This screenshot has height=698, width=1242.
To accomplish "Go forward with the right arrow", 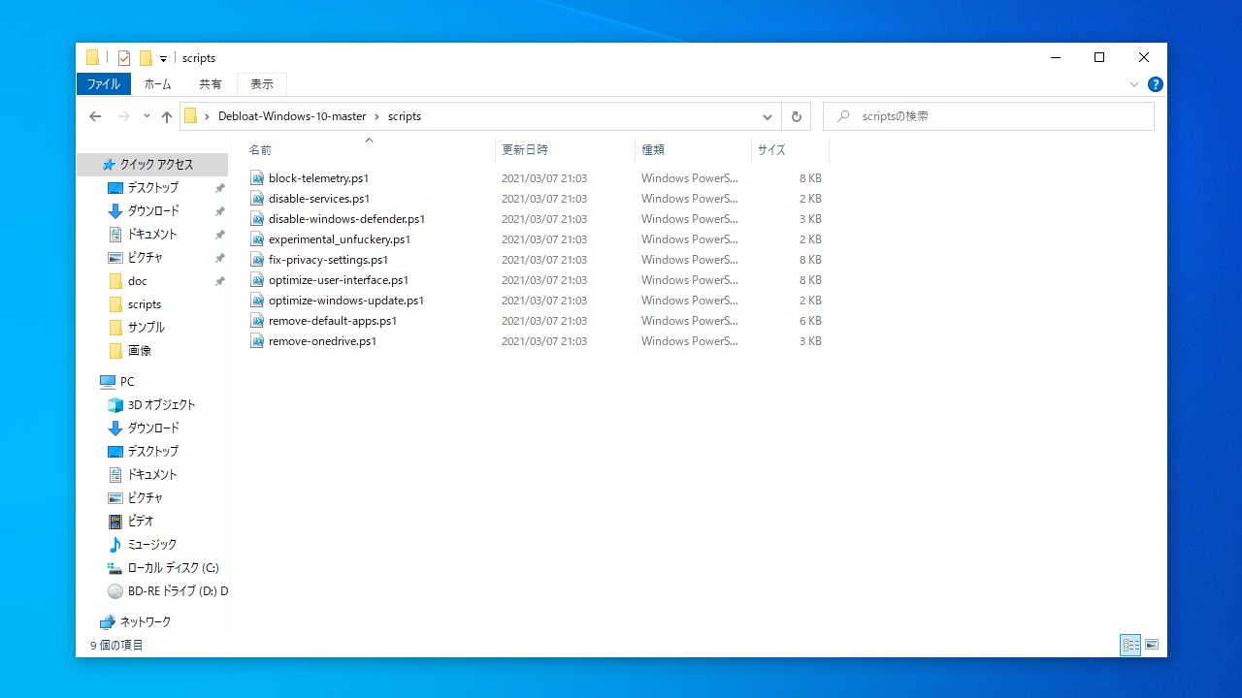I will coord(123,116).
